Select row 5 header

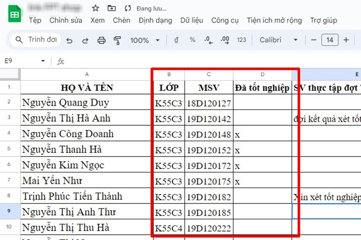pos(9,149)
